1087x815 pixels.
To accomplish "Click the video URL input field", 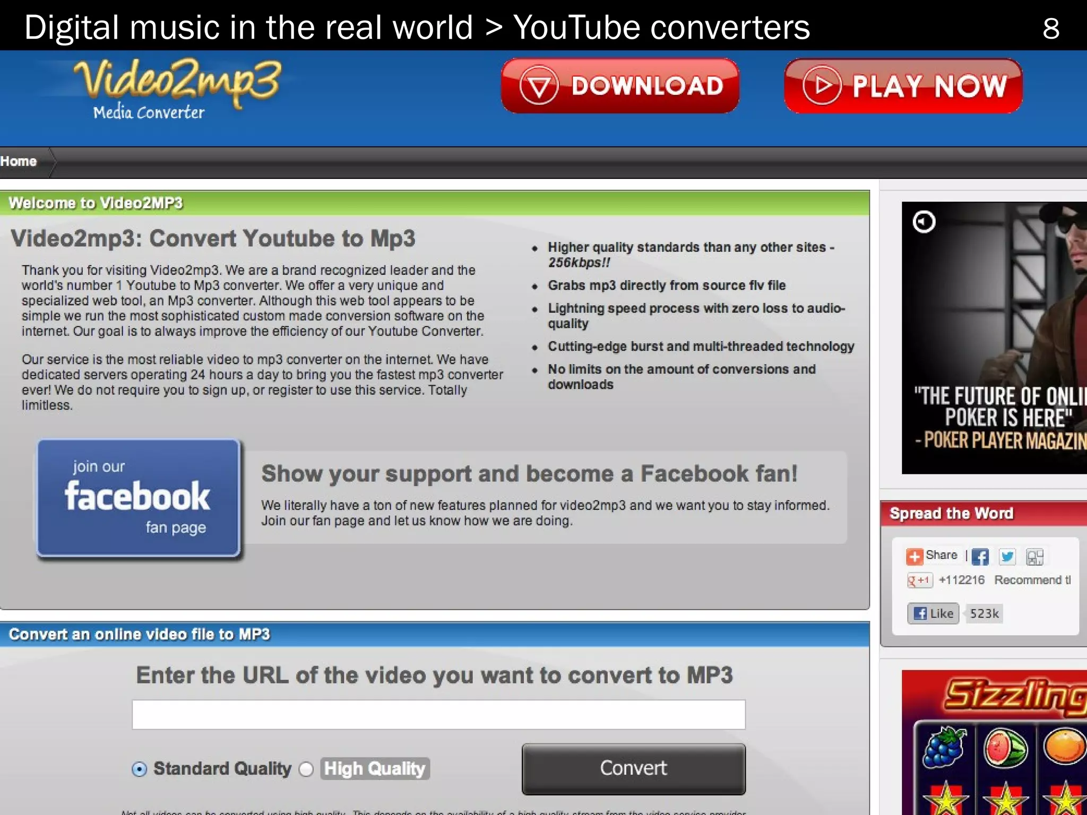I will [x=438, y=714].
